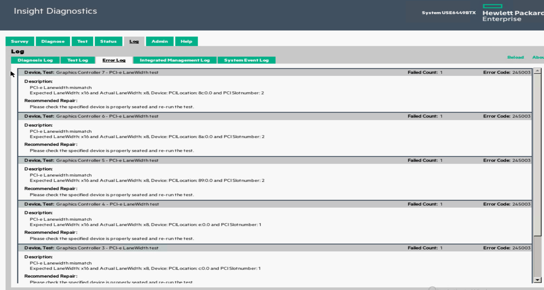Click Error Code for Graphics Controller 5

pos(507,160)
